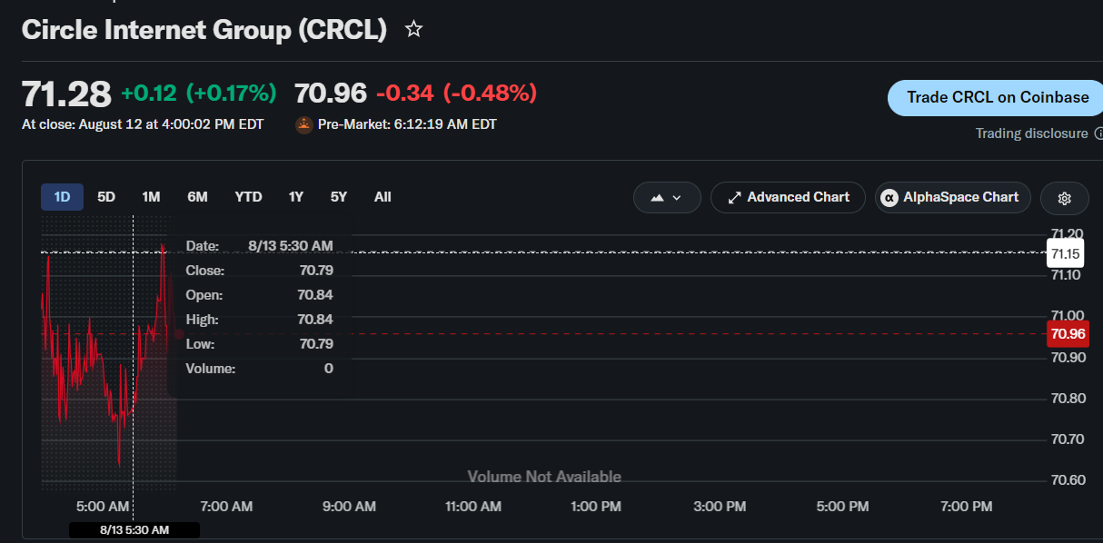Select the YTD time range
Screen dimensions: 1103x543
click(x=248, y=197)
